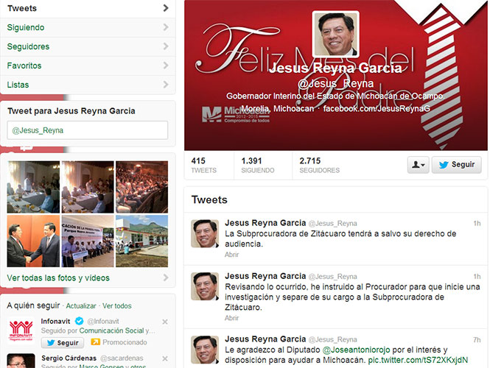Open pic.twitter.com/tS72XKxjdN link
The height and width of the screenshot is (368, 490).
pyautogui.click(x=418, y=360)
